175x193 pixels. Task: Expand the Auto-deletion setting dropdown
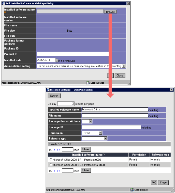(124, 66)
